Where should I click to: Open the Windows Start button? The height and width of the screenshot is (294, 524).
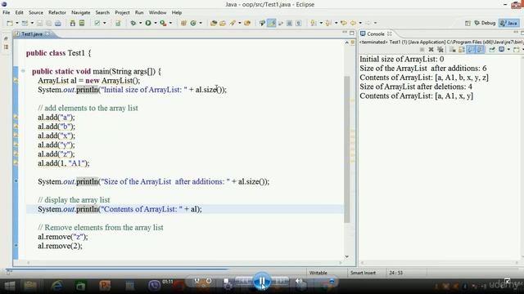pyautogui.click(x=9, y=286)
